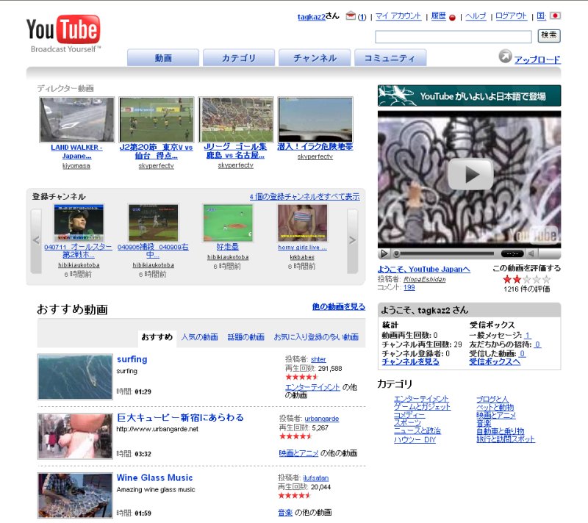Click the 音楽 link in the Wine Glass Music row
The height and width of the screenshot is (523, 588).
(285, 513)
